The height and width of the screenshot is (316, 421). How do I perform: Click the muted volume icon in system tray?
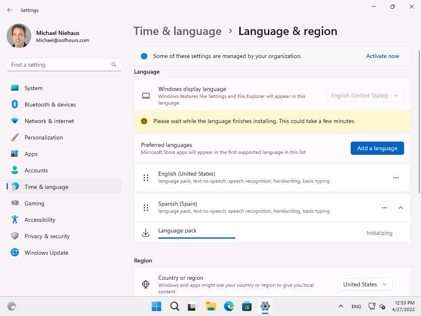tap(382, 307)
